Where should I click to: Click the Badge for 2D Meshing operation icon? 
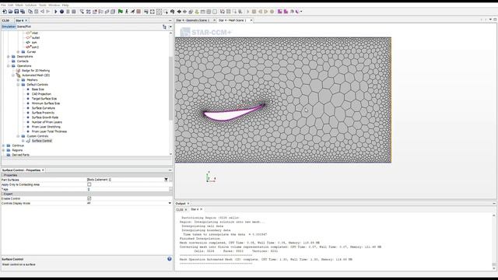point(19,71)
